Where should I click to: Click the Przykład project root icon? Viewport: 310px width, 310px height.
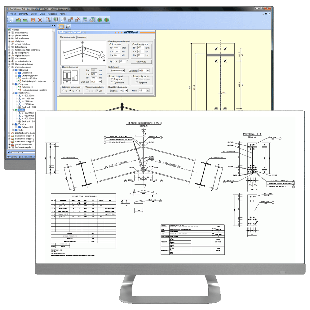coord(9,30)
